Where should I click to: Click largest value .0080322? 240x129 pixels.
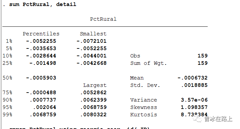pyautogui.click(x=93, y=115)
